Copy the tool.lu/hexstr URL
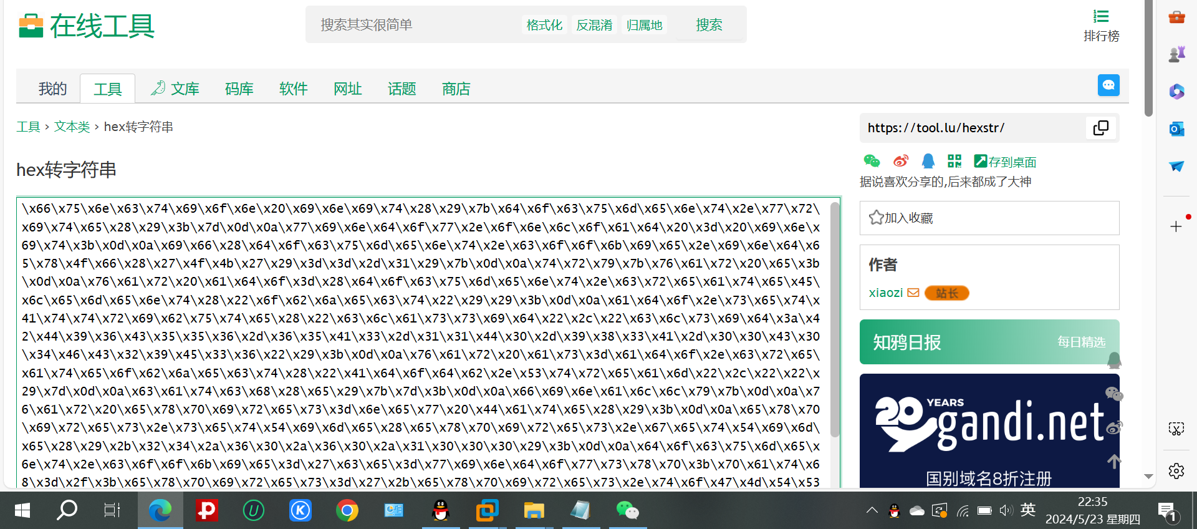1197x529 pixels. pyautogui.click(x=1101, y=128)
